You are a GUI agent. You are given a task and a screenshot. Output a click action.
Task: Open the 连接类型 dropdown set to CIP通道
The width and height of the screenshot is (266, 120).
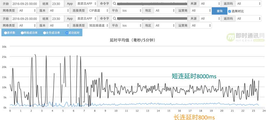pos(98,10)
